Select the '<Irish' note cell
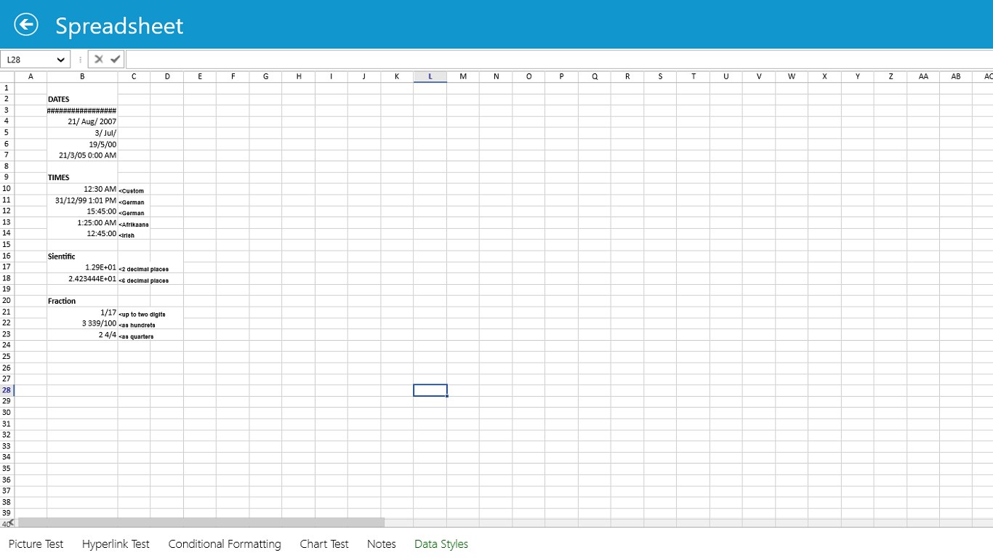This screenshot has height=558, width=993. click(134, 233)
